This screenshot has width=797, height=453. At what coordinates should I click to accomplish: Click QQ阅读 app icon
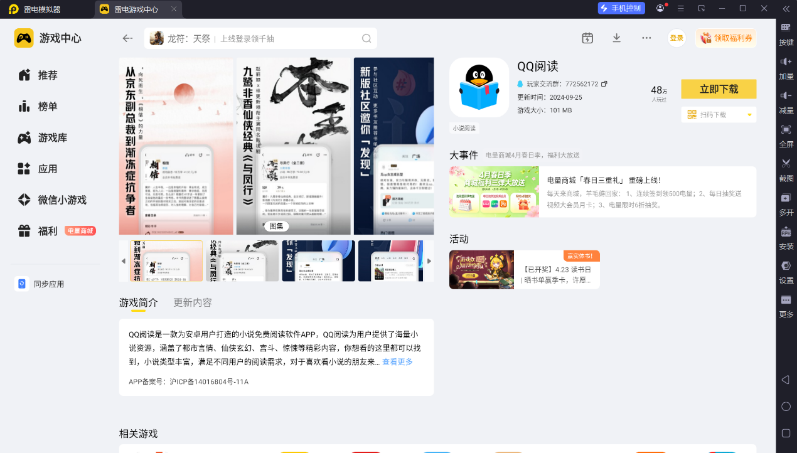click(x=479, y=87)
